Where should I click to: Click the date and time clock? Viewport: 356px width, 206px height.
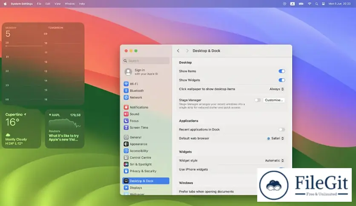(x=339, y=4)
